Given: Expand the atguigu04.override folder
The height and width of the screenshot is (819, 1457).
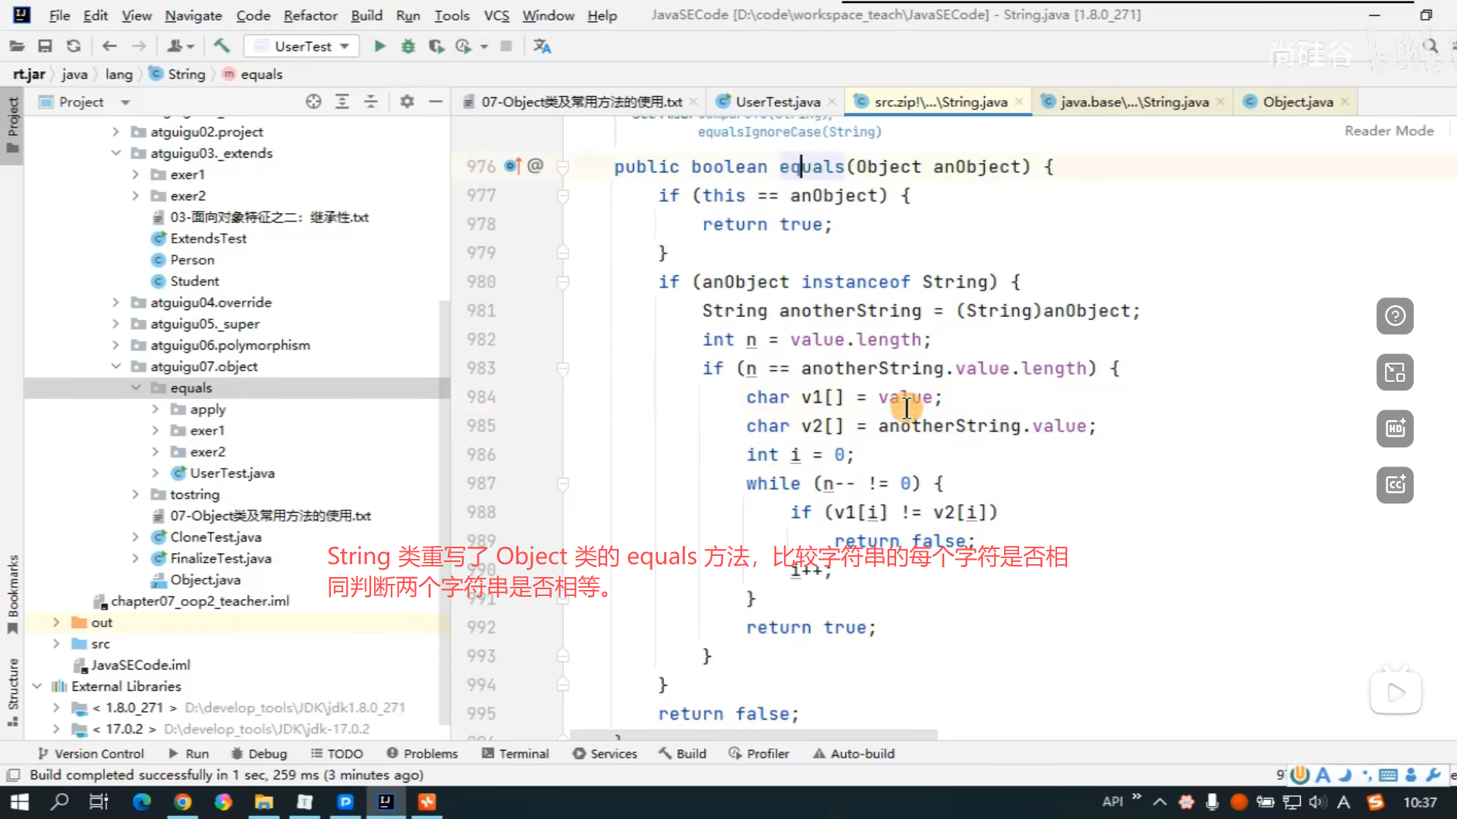Looking at the screenshot, I should [116, 303].
